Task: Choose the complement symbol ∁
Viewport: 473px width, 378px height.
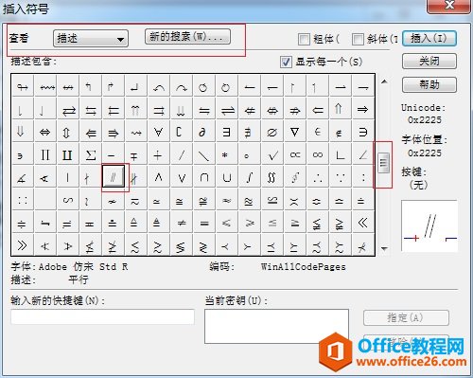Action: 182,132
